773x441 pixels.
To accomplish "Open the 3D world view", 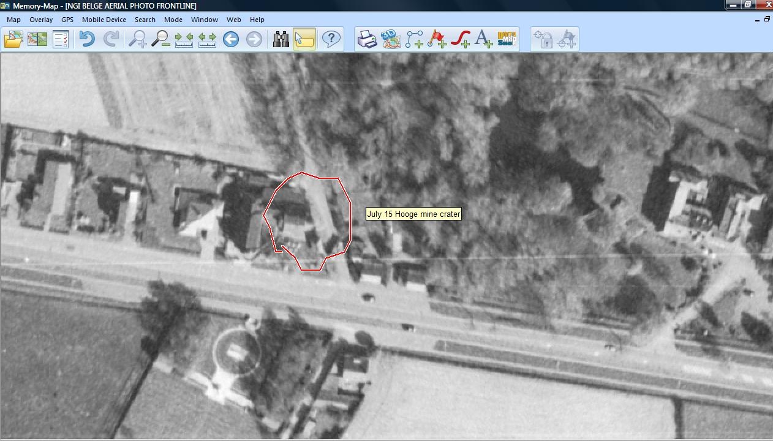I will point(390,39).
